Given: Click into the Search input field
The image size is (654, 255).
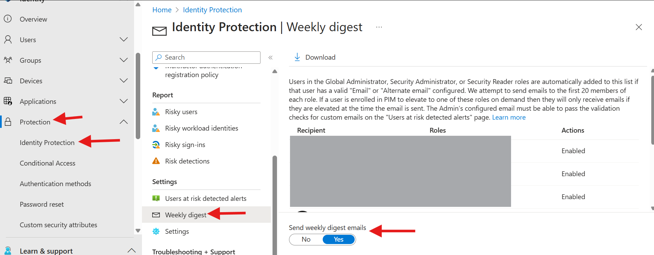Looking at the screenshot, I should [206, 58].
